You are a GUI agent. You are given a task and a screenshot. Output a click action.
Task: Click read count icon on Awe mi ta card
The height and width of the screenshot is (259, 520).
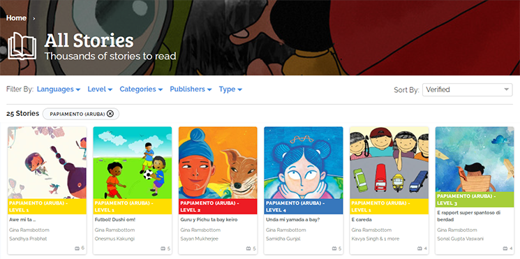(x=77, y=249)
